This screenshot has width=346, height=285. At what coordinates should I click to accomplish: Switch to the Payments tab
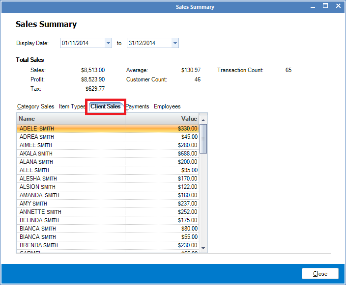[138, 106]
